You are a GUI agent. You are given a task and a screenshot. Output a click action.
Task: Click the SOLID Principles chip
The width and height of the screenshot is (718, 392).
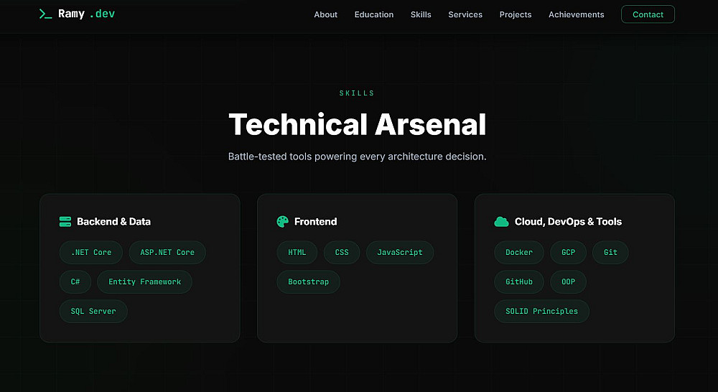[541, 312]
